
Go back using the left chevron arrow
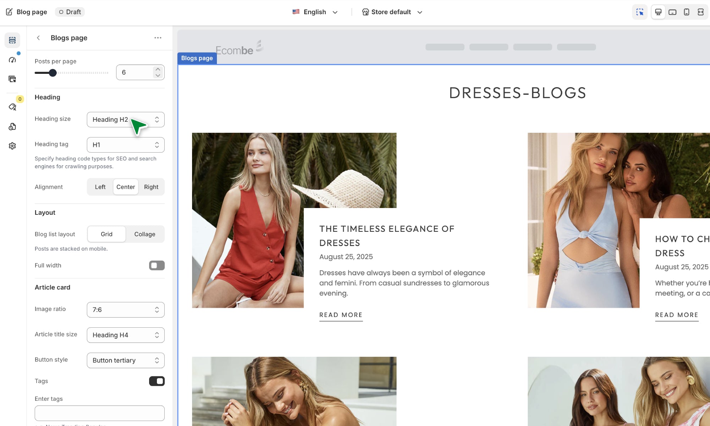coord(38,38)
